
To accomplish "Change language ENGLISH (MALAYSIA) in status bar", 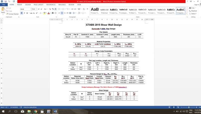I will [x=30, y=107].
